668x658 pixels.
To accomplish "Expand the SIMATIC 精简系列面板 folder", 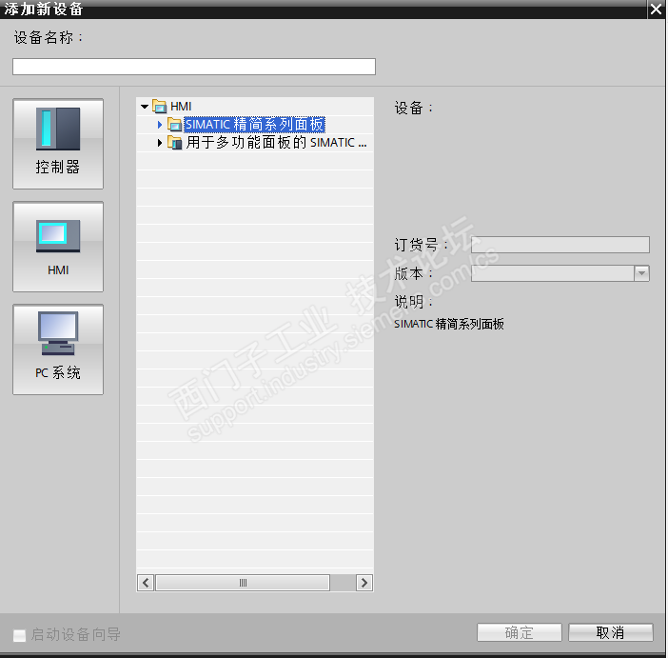I will coord(160,125).
